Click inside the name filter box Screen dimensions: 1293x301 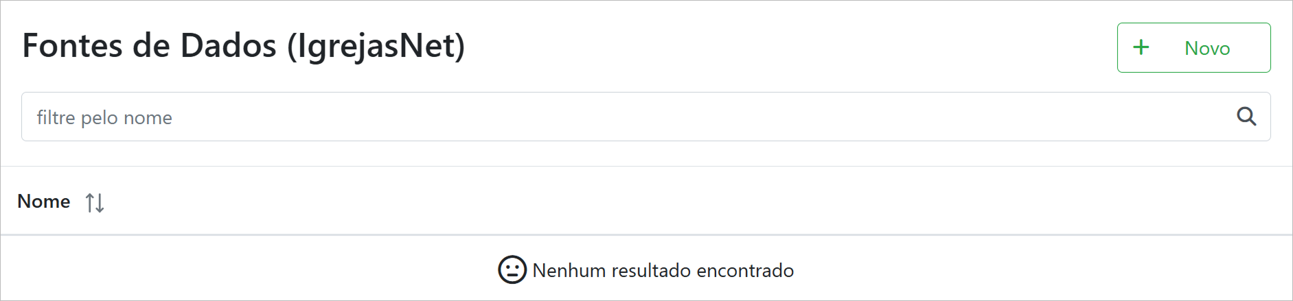tap(618, 117)
